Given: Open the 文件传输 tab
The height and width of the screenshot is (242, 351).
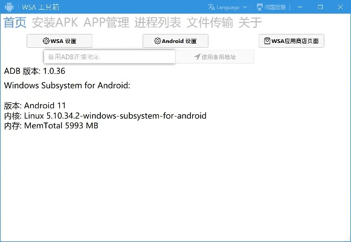Looking at the screenshot, I should pyautogui.click(x=210, y=22).
